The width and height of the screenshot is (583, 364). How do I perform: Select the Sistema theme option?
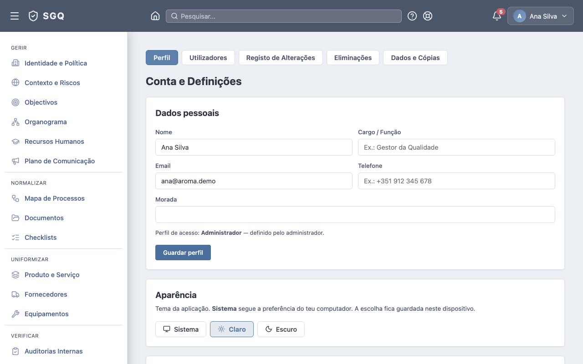tap(181, 329)
